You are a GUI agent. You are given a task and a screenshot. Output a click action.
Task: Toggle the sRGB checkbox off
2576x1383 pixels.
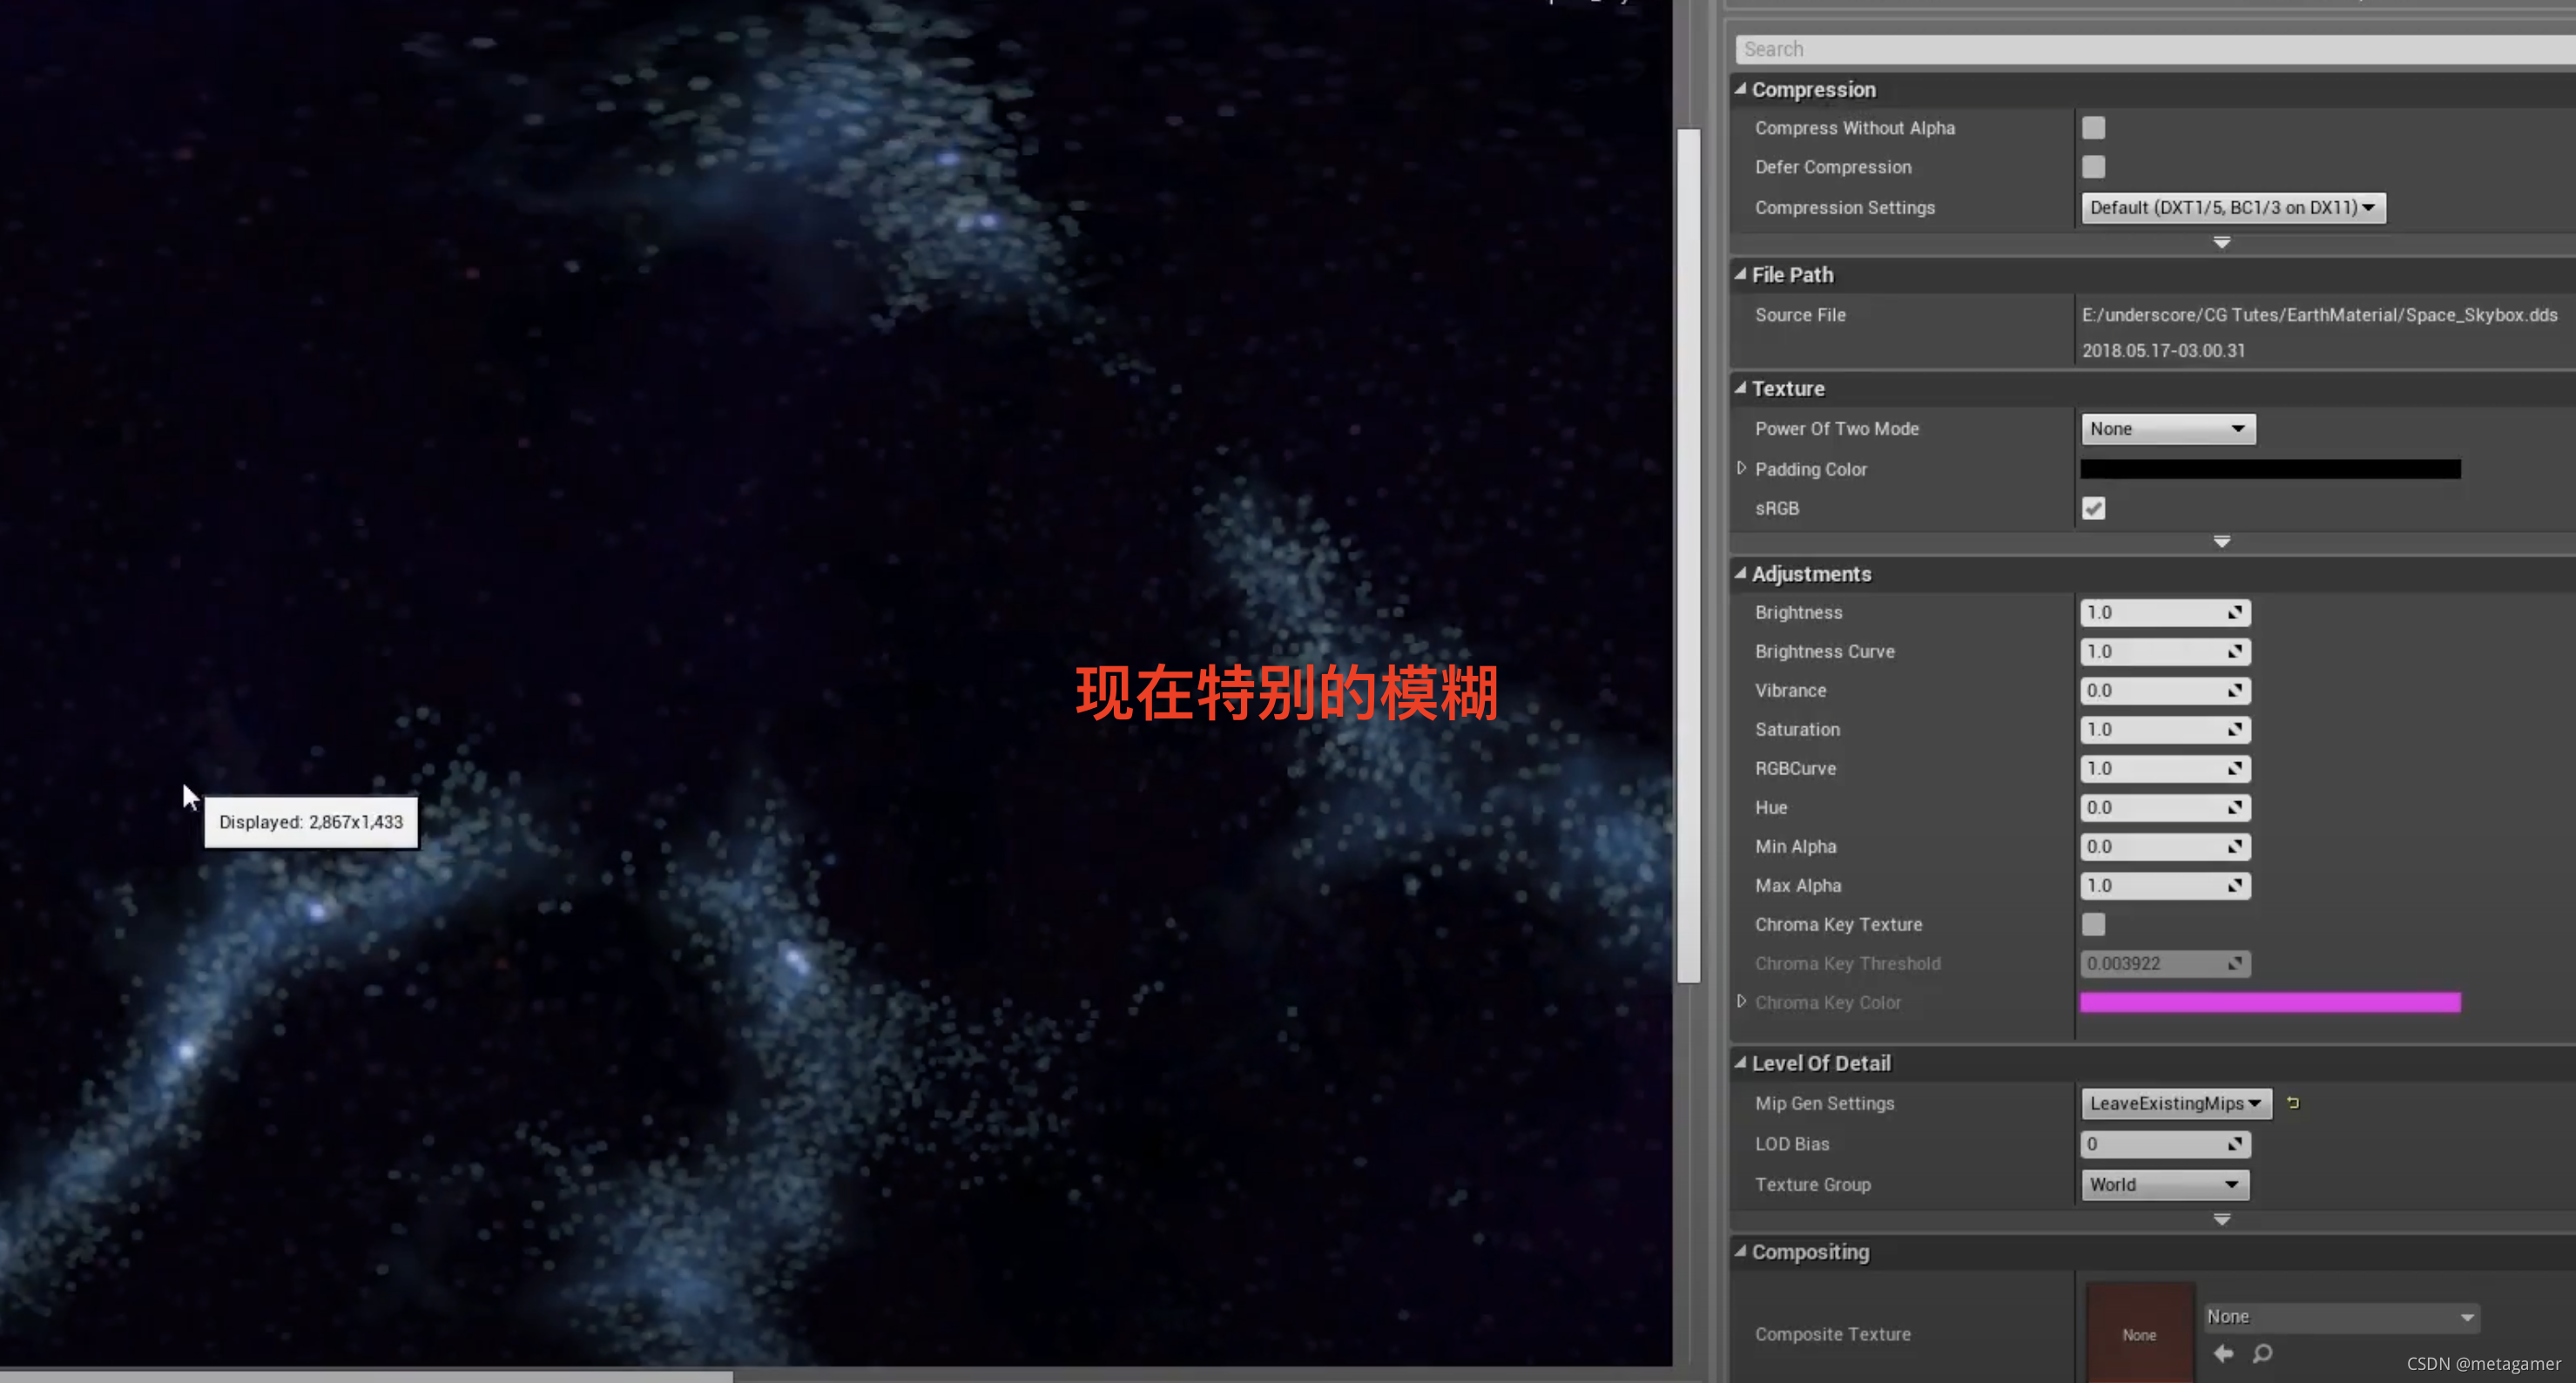2093,508
